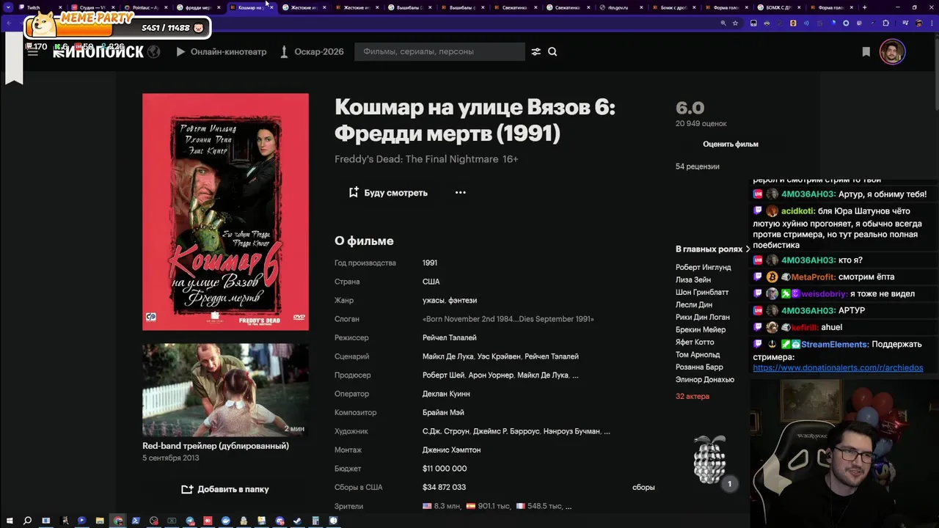
Task: Expand the Художник list ellipsis
Action: pyautogui.click(x=607, y=431)
